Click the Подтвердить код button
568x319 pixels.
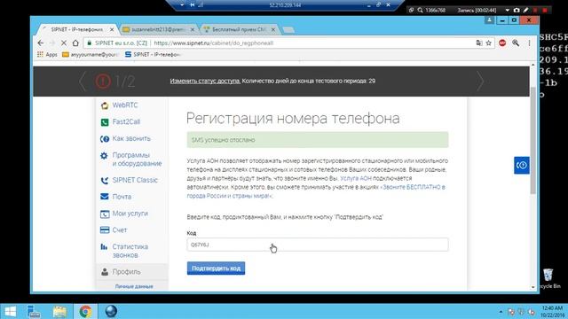[x=216, y=268]
